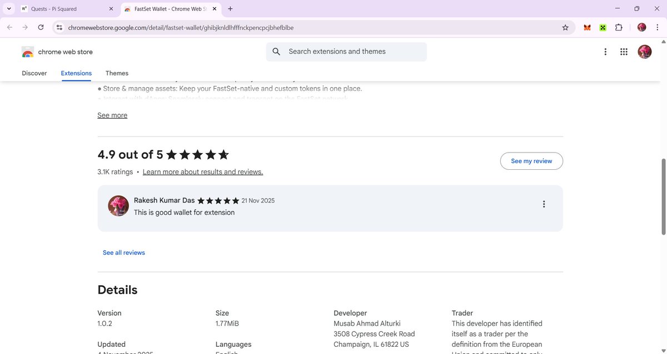Open web store more options menu
This screenshot has height=354, width=667.
point(605,52)
